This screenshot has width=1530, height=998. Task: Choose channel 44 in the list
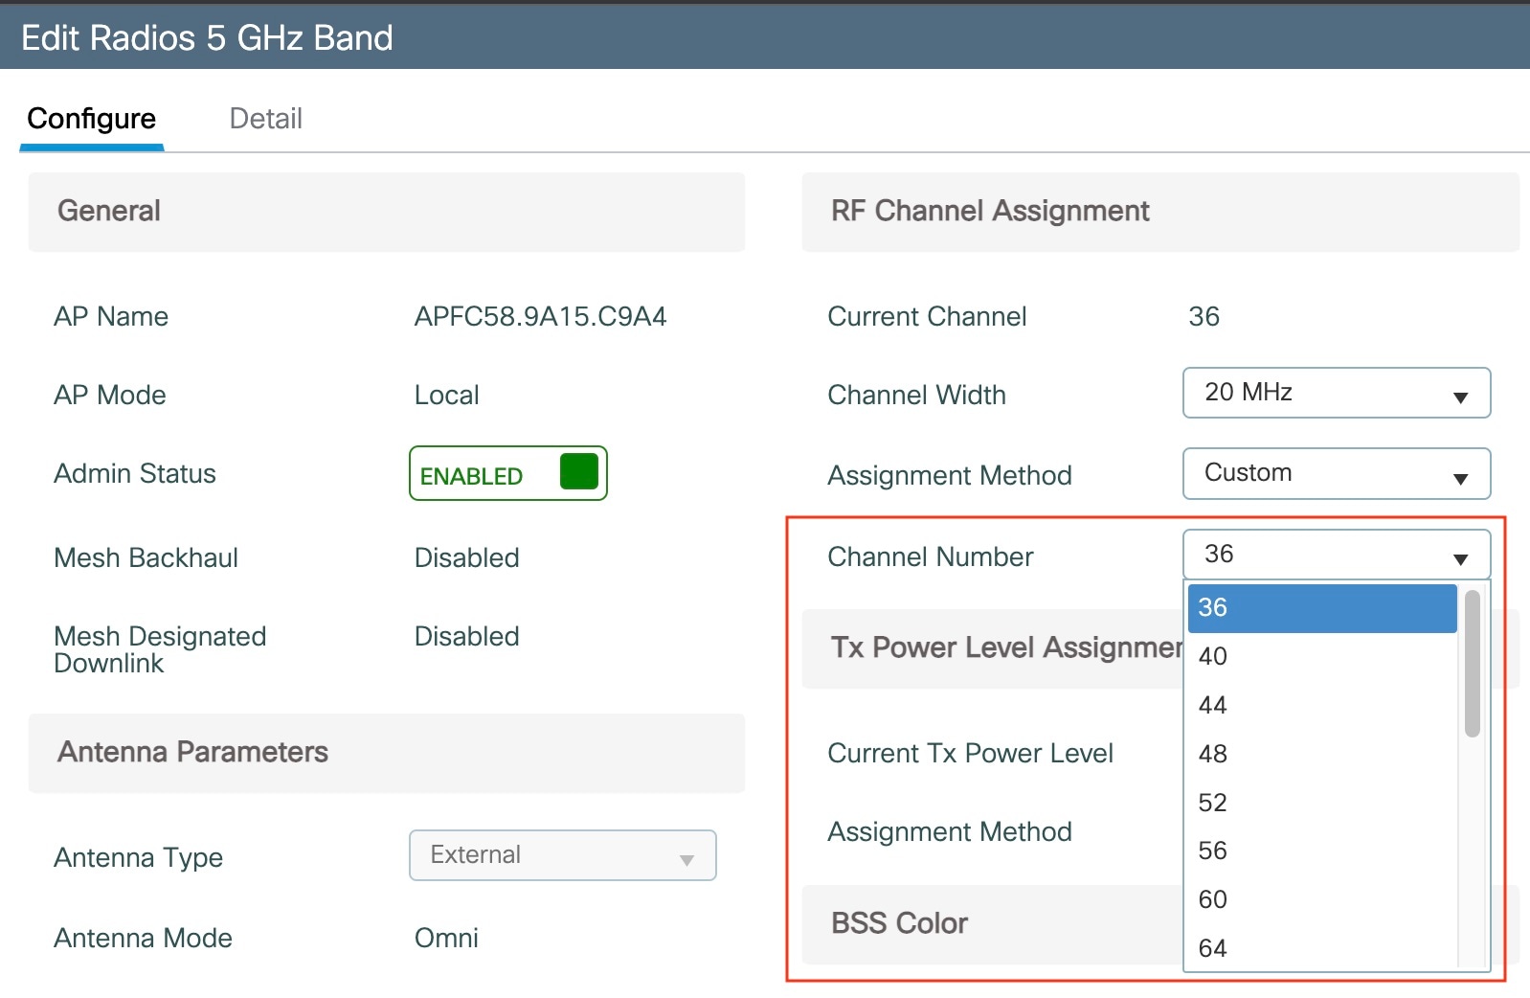1322,706
